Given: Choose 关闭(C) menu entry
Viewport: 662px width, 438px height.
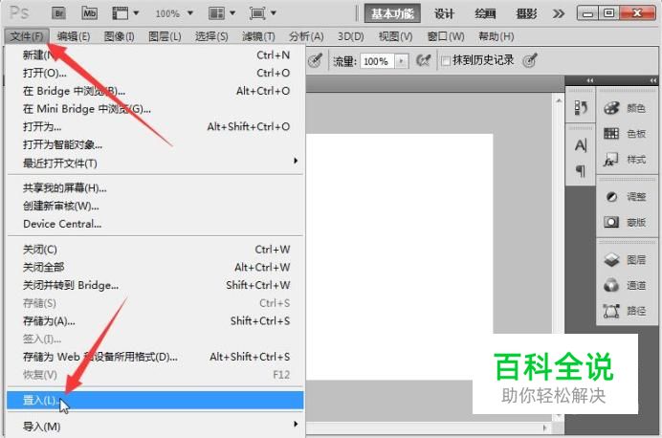Looking at the screenshot, I should point(155,250).
